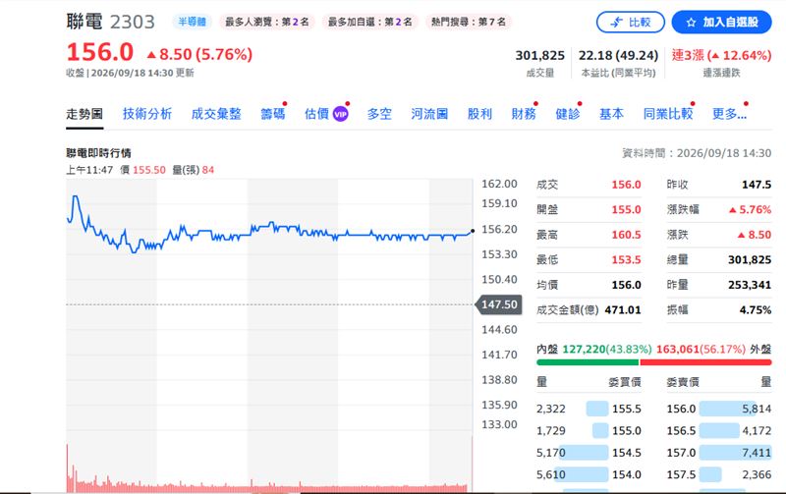Open the 財務 tab
The image size is (786, 494).
point(524,114)
